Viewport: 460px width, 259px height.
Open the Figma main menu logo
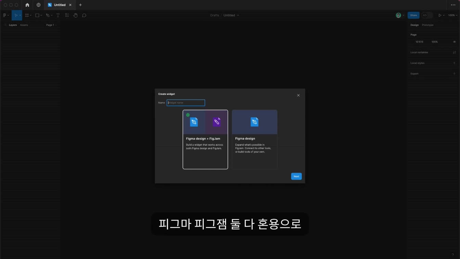point(4,15)
